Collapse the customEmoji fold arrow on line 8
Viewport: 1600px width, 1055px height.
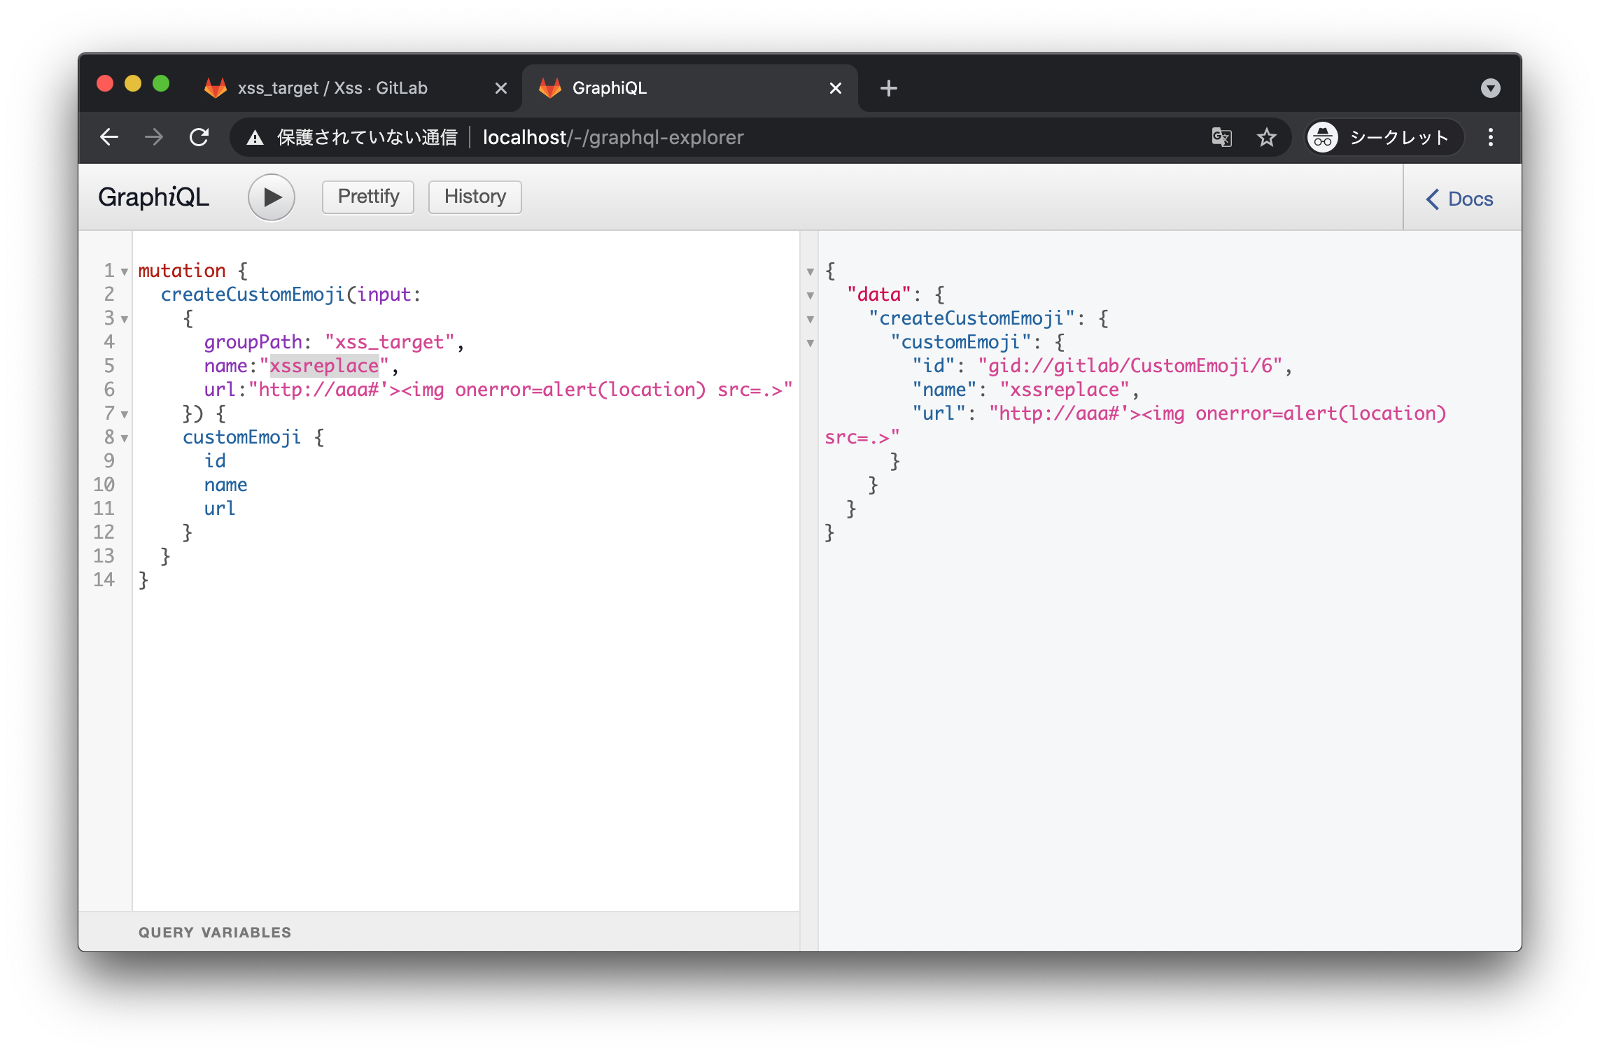coord(125,438)
